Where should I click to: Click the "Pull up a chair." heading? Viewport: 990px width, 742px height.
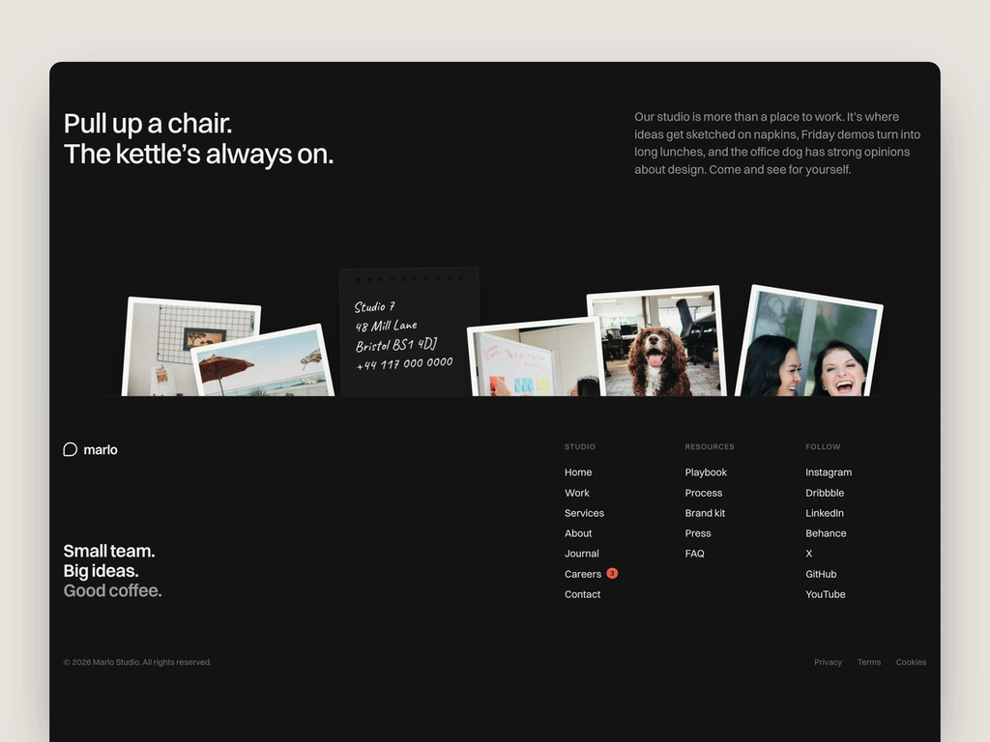tap(148, 124)
